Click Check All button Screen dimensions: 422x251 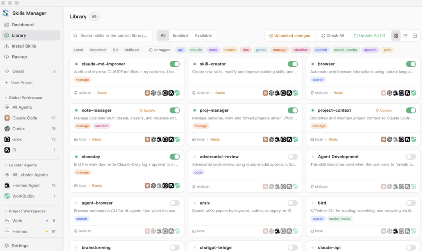point(333,36)
